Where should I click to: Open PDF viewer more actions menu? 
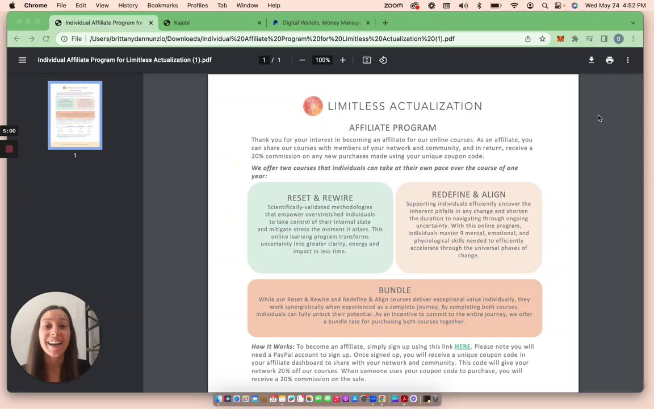click(628, 60)
